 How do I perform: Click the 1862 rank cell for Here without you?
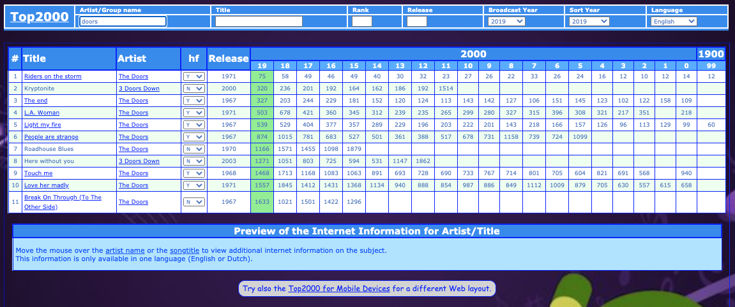point(423,161)
